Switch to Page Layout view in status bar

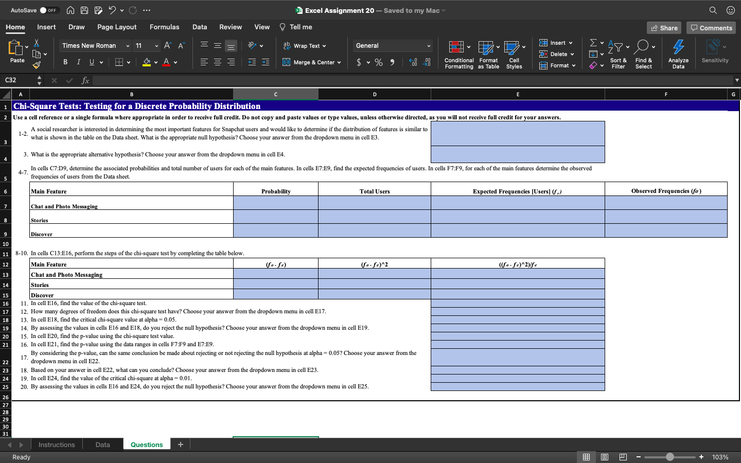[605, 457]
